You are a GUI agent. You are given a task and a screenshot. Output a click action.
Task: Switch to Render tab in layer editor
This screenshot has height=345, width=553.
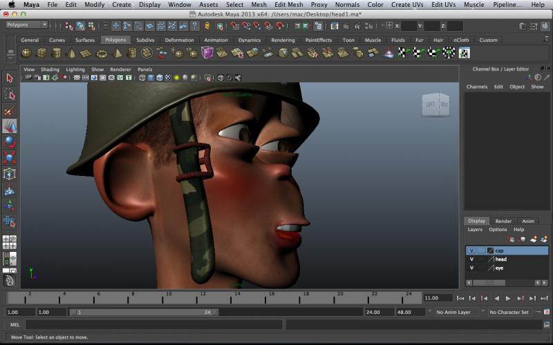click(503, 221)
